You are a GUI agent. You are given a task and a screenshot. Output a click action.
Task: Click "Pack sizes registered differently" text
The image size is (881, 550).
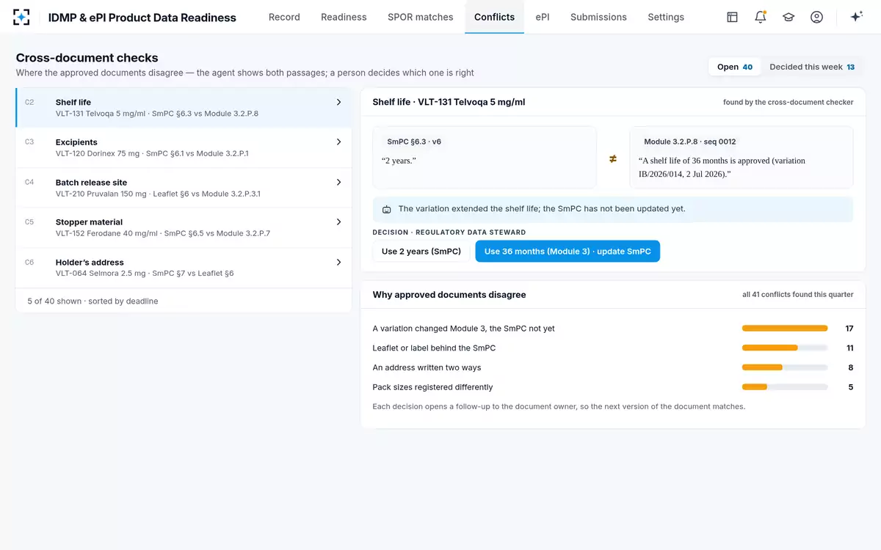433,387
